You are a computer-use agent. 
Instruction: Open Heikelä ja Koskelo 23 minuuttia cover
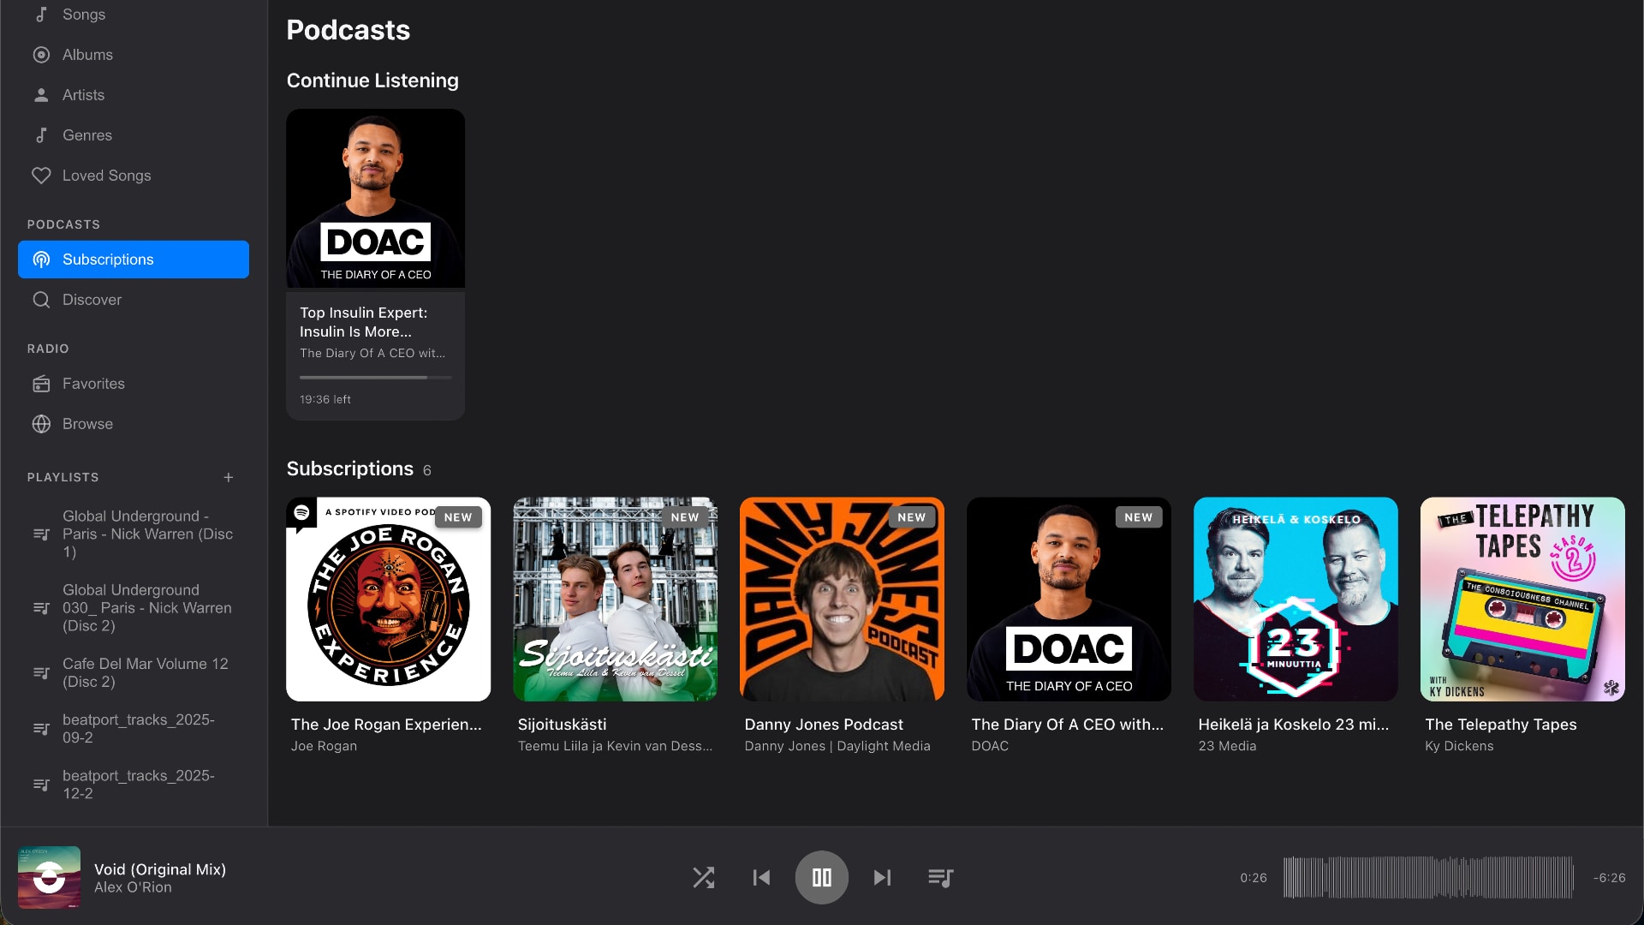[x=1296, y=600]
